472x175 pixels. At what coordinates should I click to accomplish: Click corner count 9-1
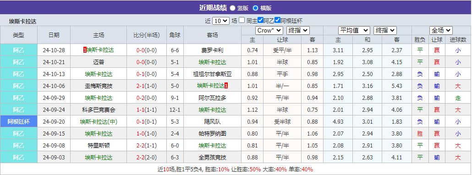175,98
